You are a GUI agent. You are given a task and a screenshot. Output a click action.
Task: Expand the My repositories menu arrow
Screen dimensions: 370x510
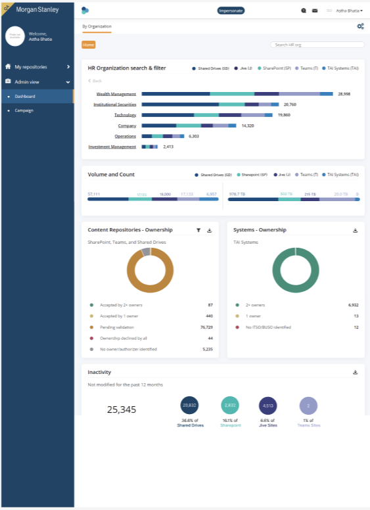(68, 66)
